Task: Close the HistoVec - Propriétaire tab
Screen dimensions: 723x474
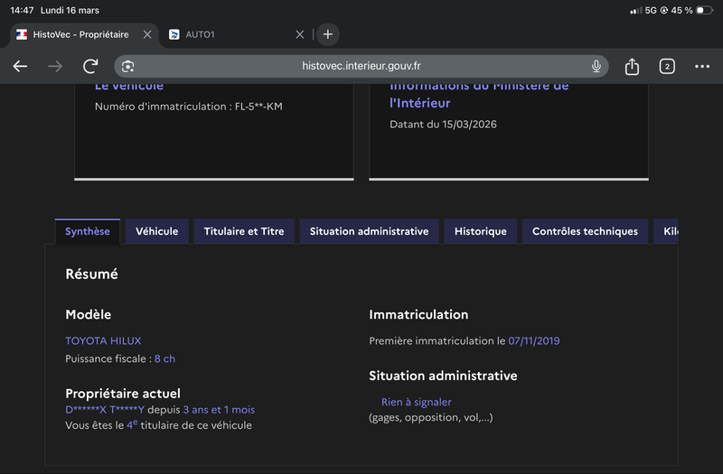Action: click(x=147, y=34)
